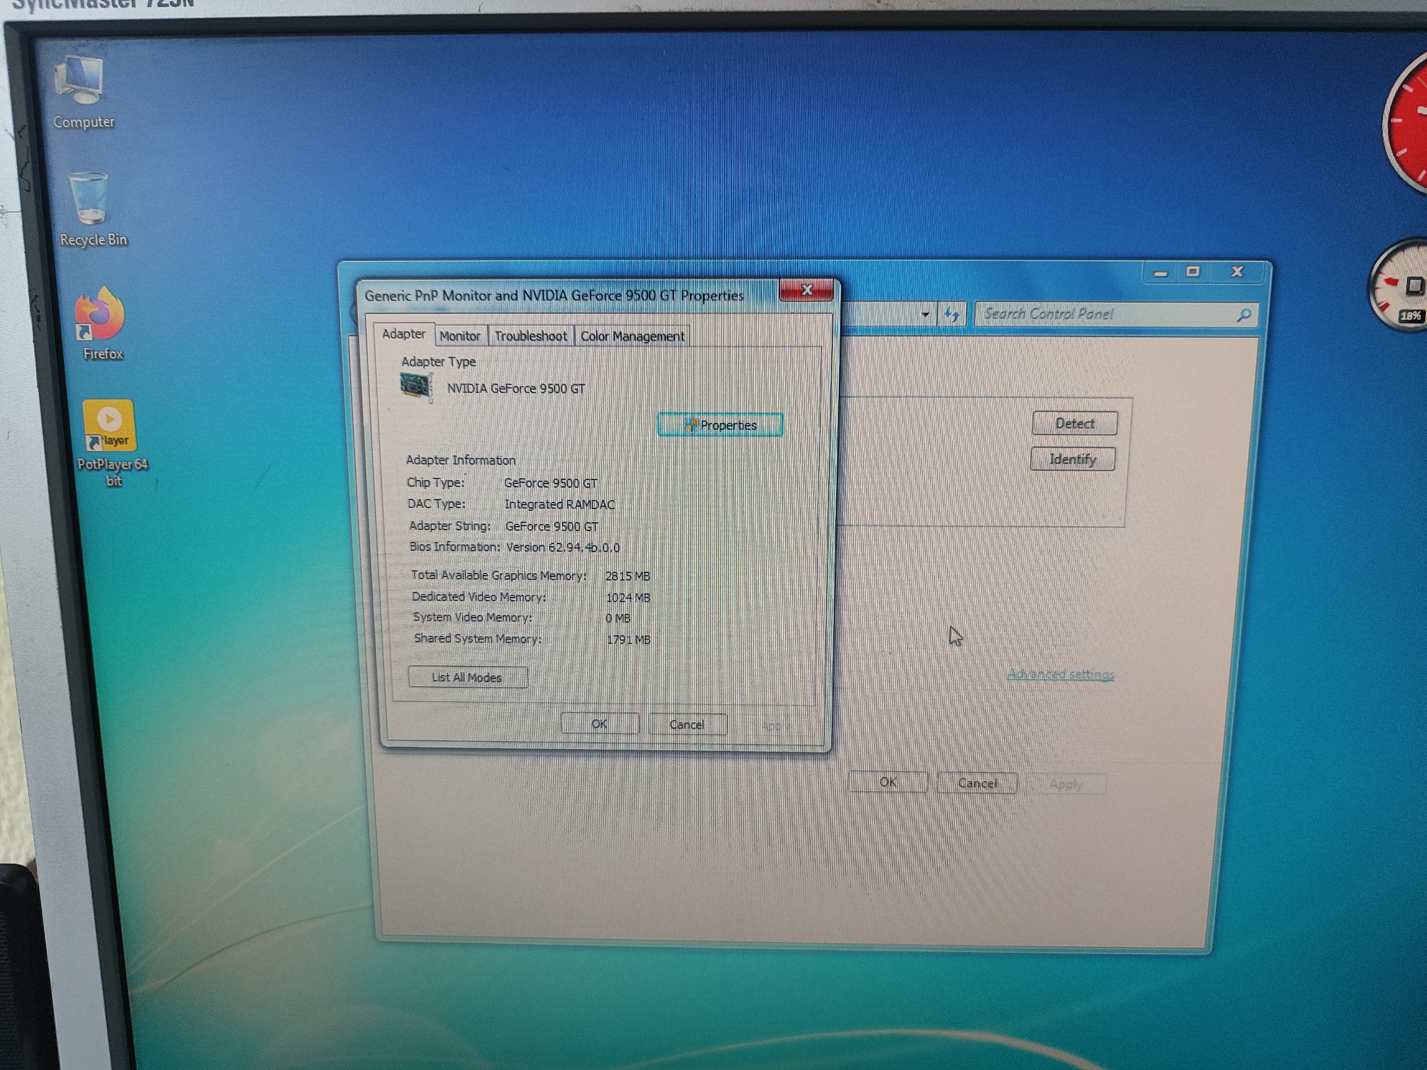Expand the address bar dropdown arrow
The height and width of the screenshot is (1070, 1427).
(925, 315)
